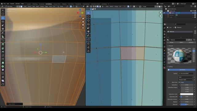Select the Poly Build tool

click(3, 63)
